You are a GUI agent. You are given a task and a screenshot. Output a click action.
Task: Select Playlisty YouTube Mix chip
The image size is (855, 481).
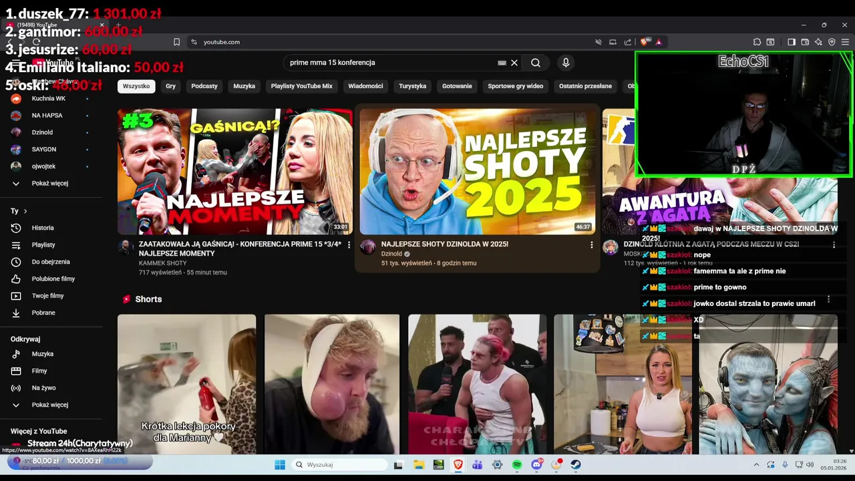tap(301, 86)
